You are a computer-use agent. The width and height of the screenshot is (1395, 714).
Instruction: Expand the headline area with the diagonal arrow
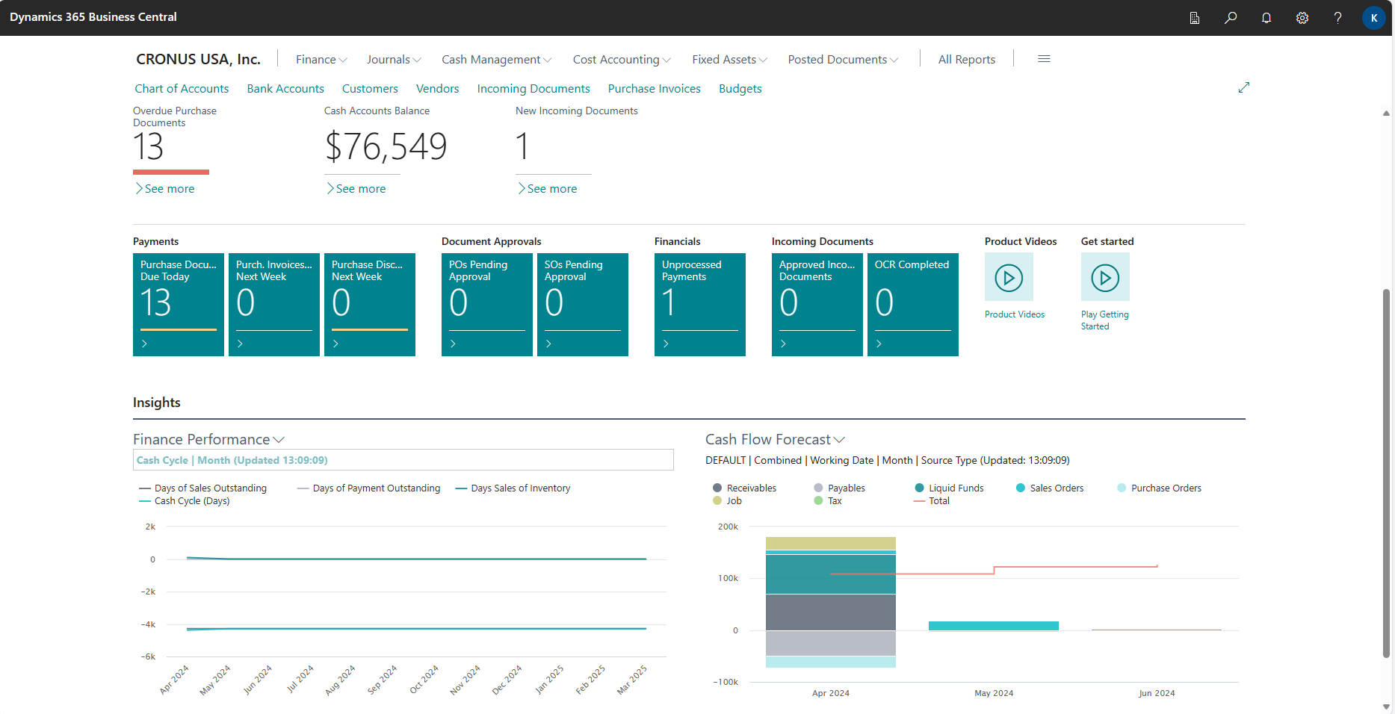click(x=1244, y=87)
